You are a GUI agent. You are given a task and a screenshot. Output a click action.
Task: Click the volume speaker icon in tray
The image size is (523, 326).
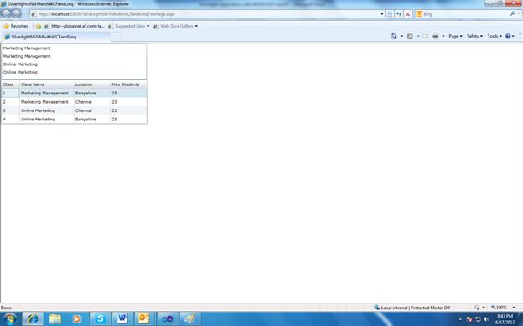[x=486, y=319]
